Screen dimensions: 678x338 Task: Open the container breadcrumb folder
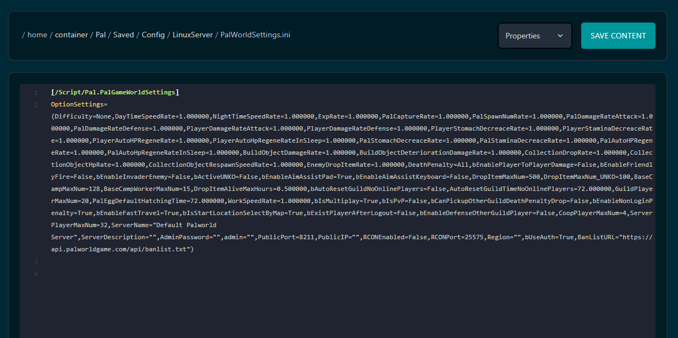[x=71, y=35]
